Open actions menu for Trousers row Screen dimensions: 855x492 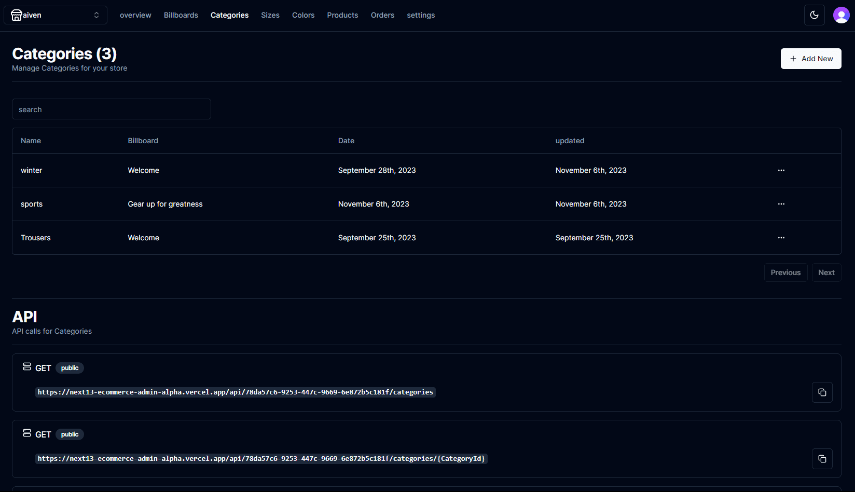(x=781, y=238)
